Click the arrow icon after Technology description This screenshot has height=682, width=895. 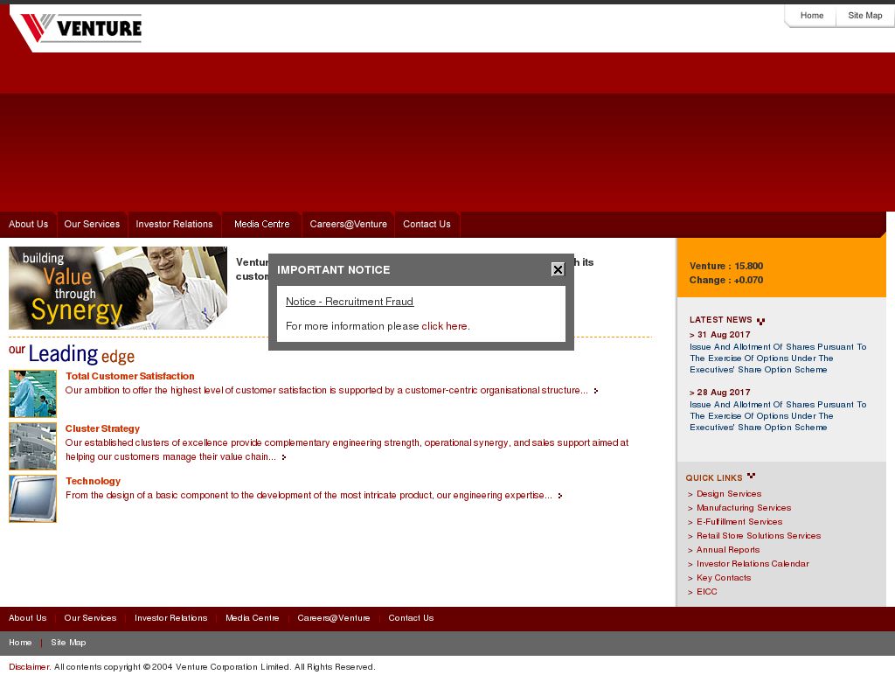(x=560, y=495)
